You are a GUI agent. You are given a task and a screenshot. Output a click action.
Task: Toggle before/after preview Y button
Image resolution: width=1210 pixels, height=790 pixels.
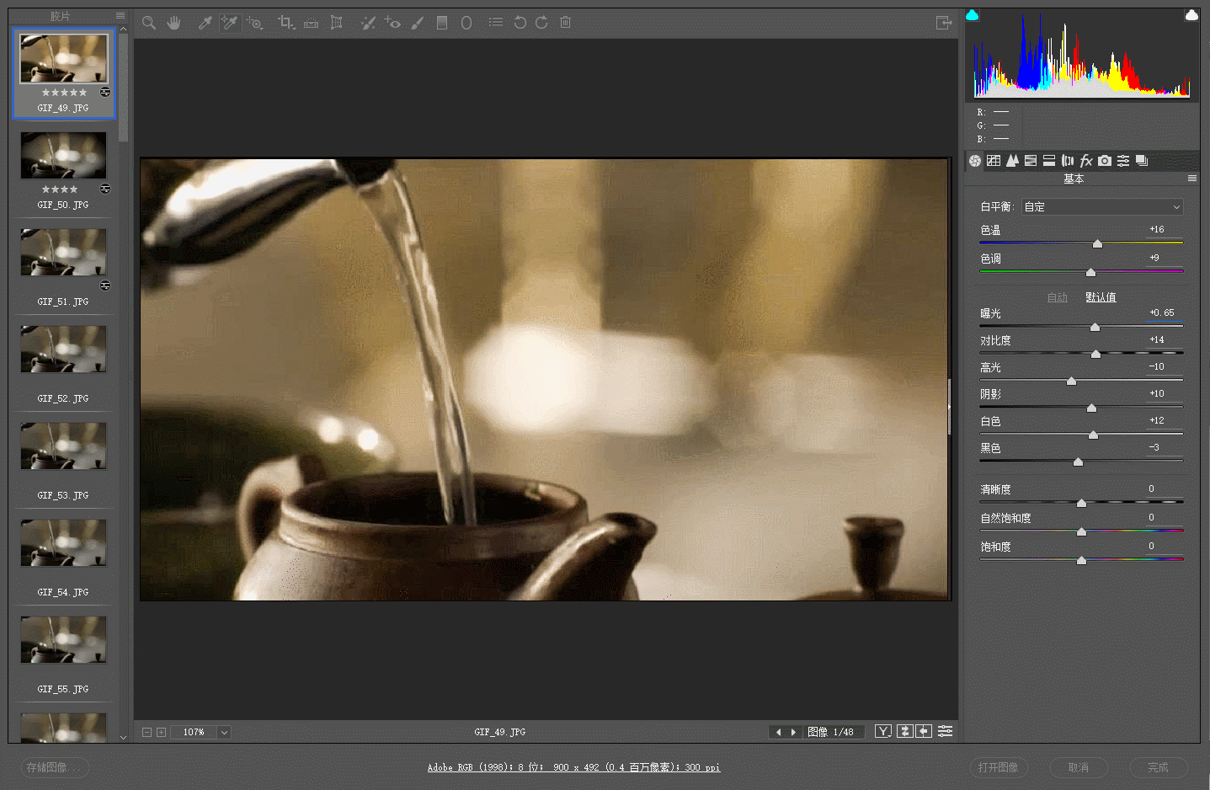(882, 731)
